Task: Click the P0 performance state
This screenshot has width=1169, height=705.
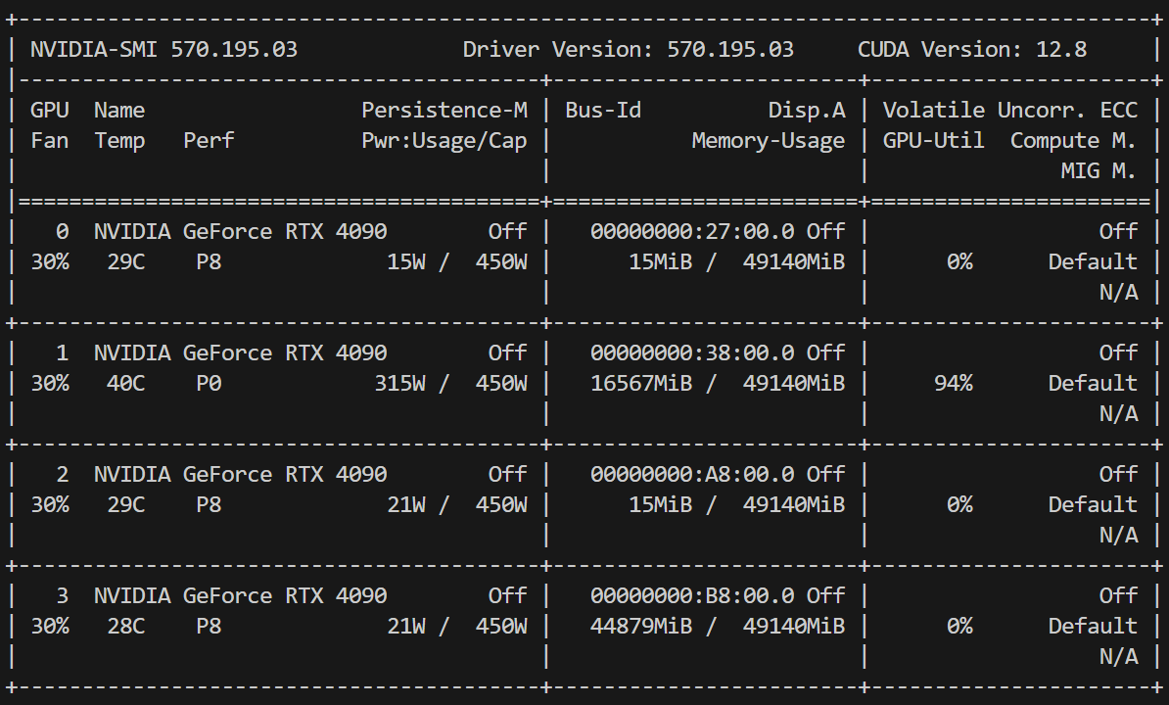Action: click(x=209, y=384)
